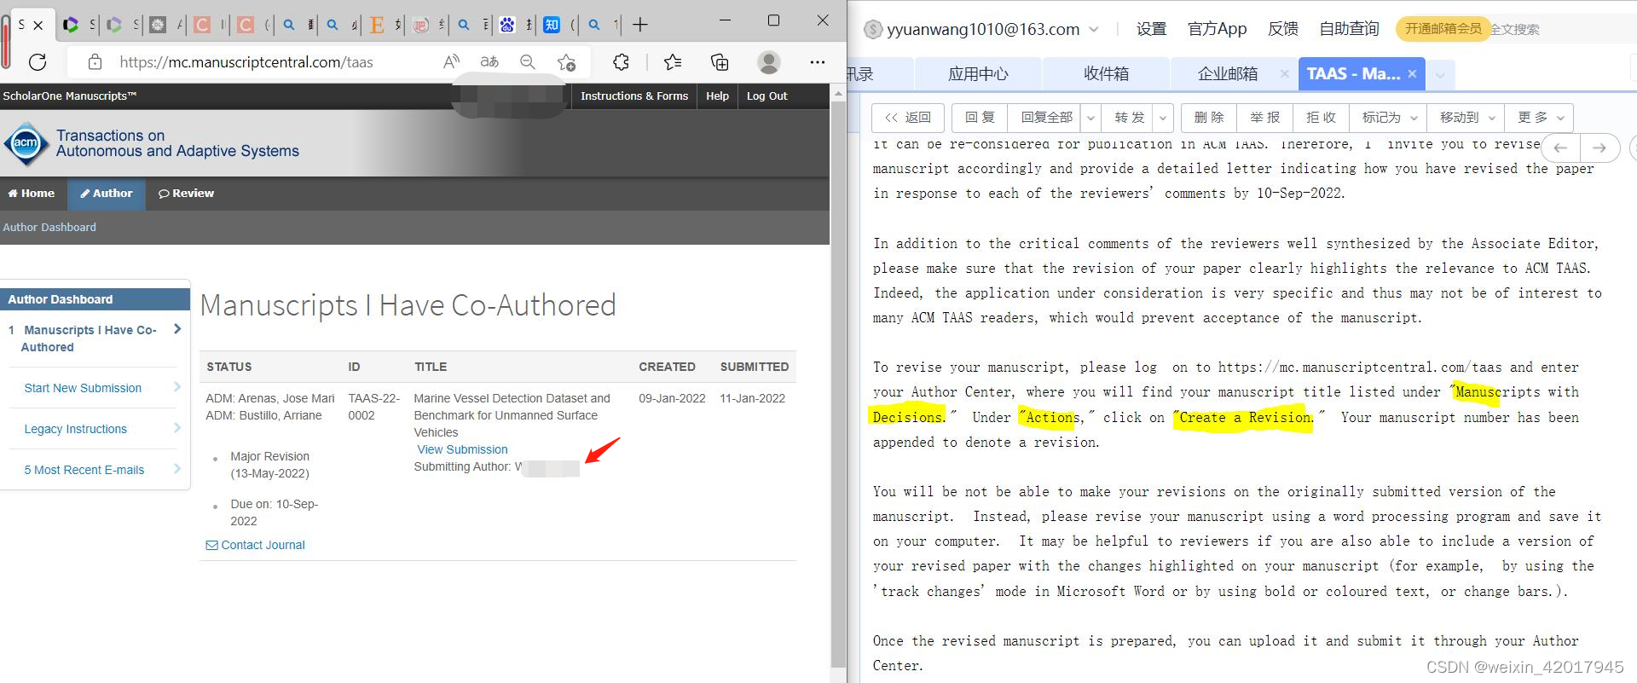Click the 回复 reply button

pos(980,118)
